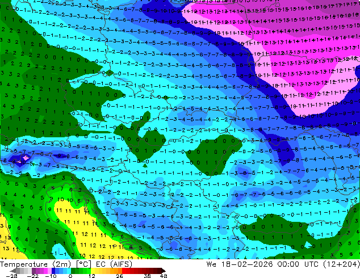
Task: Click the dark maroon arrow end of the color scale
Action: coord(163,271)
